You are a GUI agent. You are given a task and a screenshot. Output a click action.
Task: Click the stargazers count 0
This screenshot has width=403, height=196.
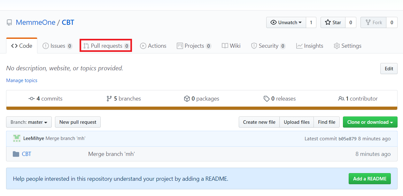click(351, 22)
